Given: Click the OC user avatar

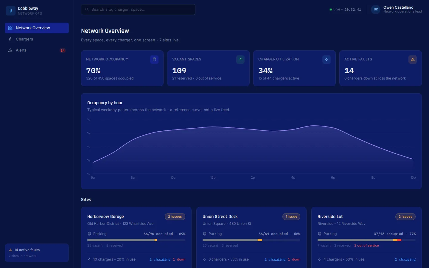Looking at the screenshot, I should pyautogui.click(x=376, y=10).
